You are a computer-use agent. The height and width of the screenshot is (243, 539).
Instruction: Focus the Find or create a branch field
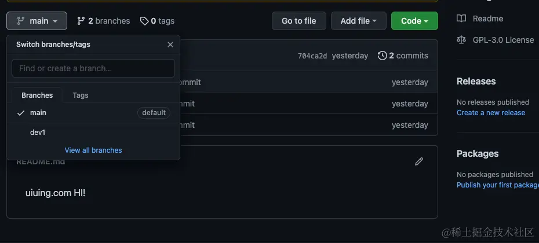pos(93,68)
